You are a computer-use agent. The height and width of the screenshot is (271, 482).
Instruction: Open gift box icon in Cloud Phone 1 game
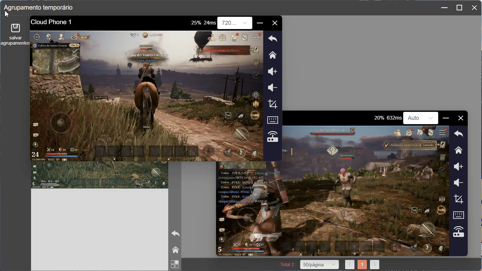(223, 37)
